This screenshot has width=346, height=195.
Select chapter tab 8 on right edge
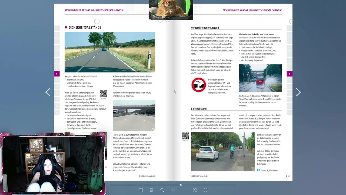point(290,73)
